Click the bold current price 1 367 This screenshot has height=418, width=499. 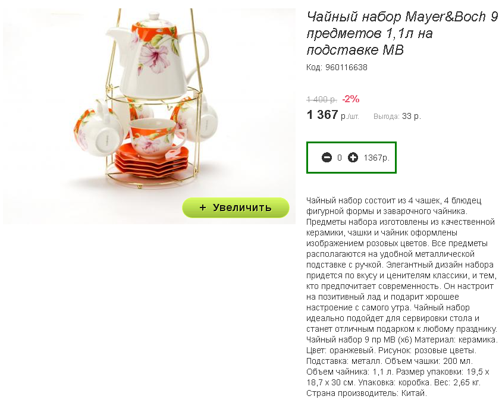pos(322,115)
